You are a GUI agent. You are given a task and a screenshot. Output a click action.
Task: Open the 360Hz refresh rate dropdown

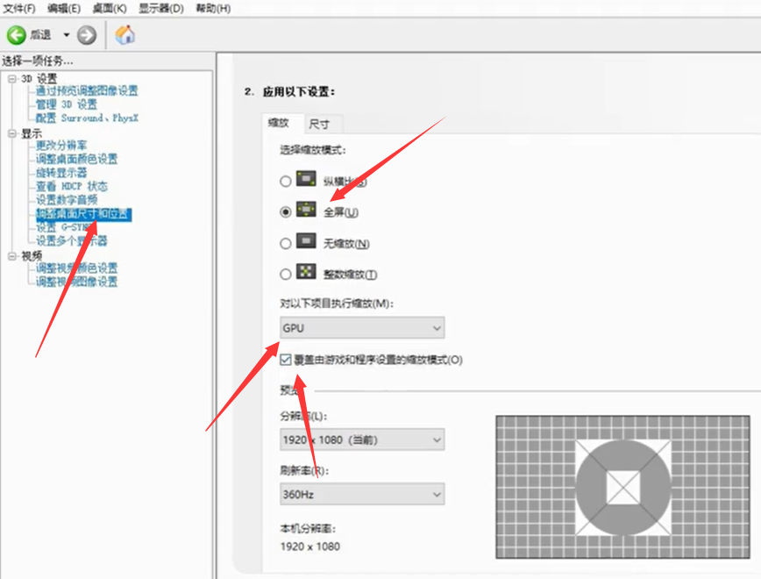tap(362, 495)
